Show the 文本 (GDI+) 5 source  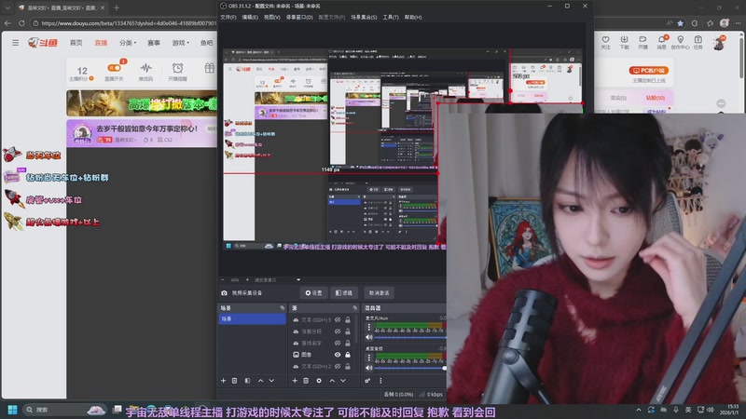[338, 319]
